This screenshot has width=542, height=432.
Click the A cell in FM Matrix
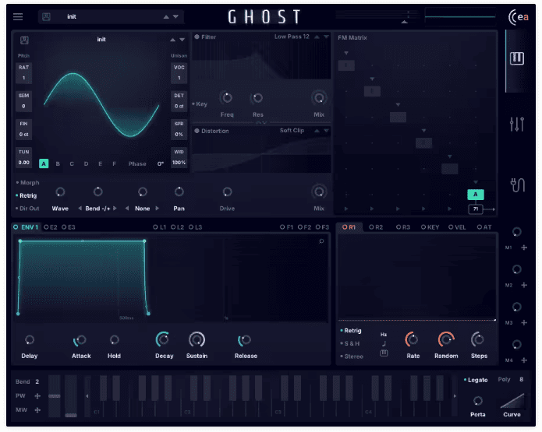(x=476, y=195)
